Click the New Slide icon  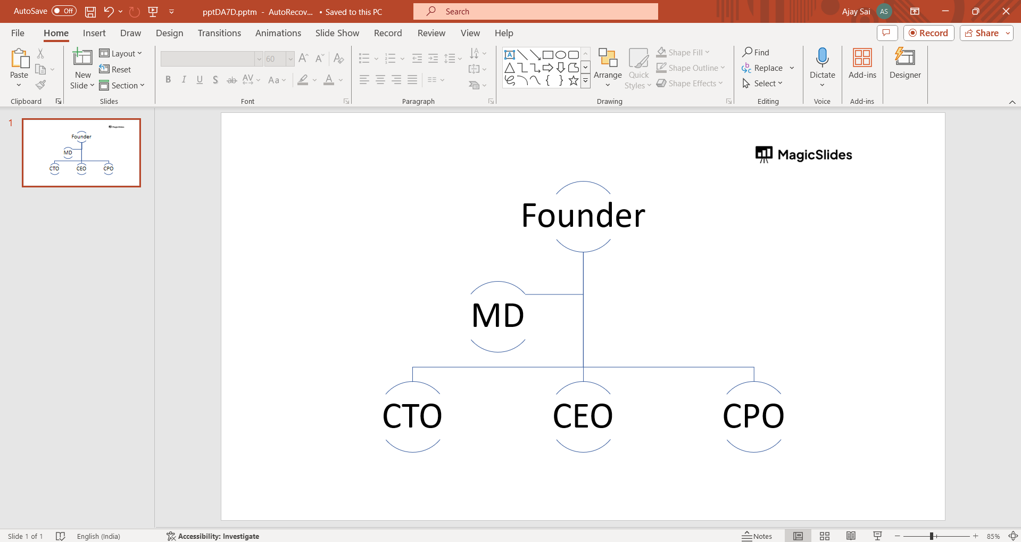point(82,57)
